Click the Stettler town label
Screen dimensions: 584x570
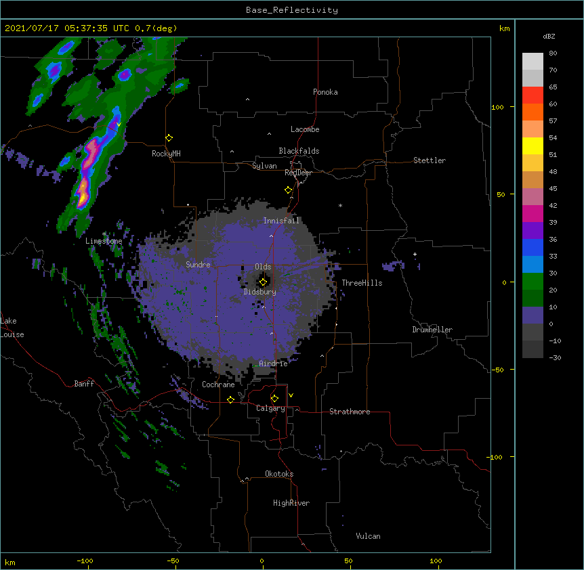coord(430,160)
